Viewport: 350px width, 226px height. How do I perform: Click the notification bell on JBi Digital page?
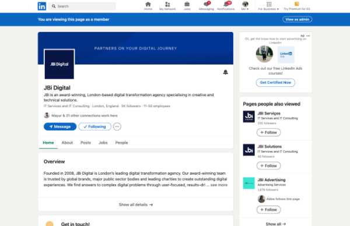tap(225, 72)
